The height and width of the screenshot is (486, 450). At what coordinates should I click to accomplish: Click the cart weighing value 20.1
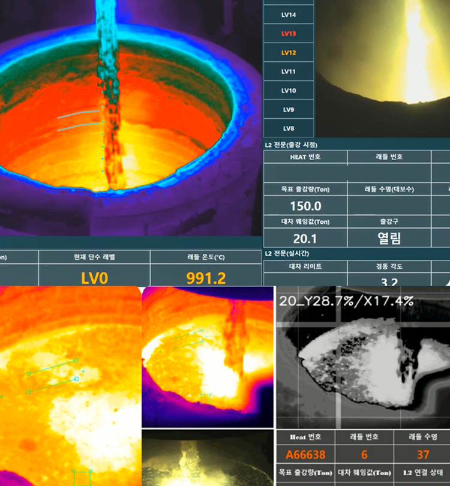(x=305, y=238)
